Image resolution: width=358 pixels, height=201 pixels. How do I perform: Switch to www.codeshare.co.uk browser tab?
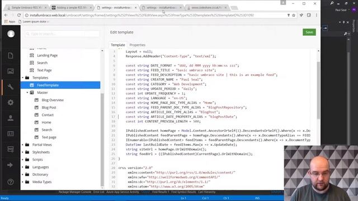206,7
